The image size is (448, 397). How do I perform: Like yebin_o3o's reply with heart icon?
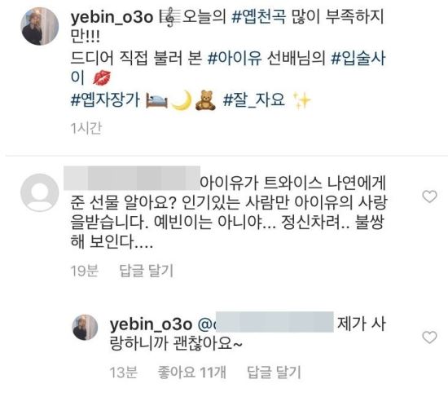click(x=429, y=337)
